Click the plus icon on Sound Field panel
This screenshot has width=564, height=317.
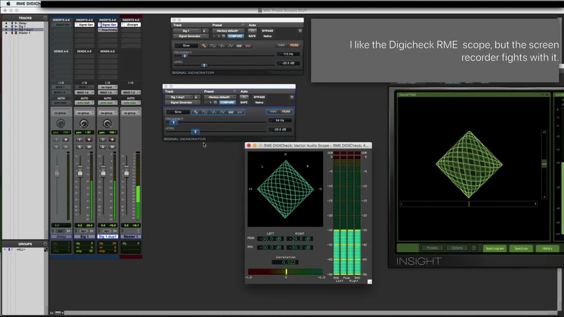547,95
